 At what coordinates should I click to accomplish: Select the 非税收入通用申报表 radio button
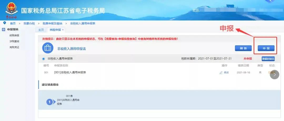(43, 59)
